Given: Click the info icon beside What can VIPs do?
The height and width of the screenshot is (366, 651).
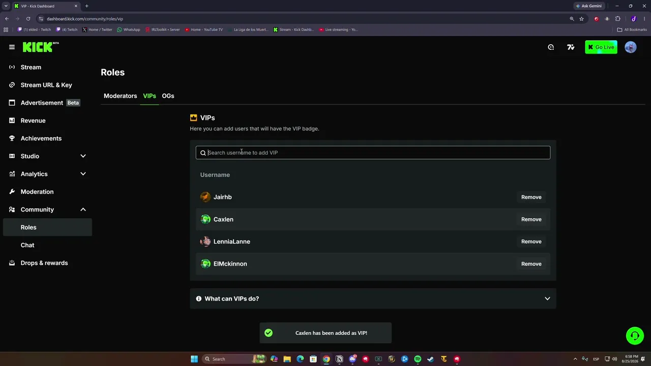Looking at the screenshot, I should click(199, 298).
